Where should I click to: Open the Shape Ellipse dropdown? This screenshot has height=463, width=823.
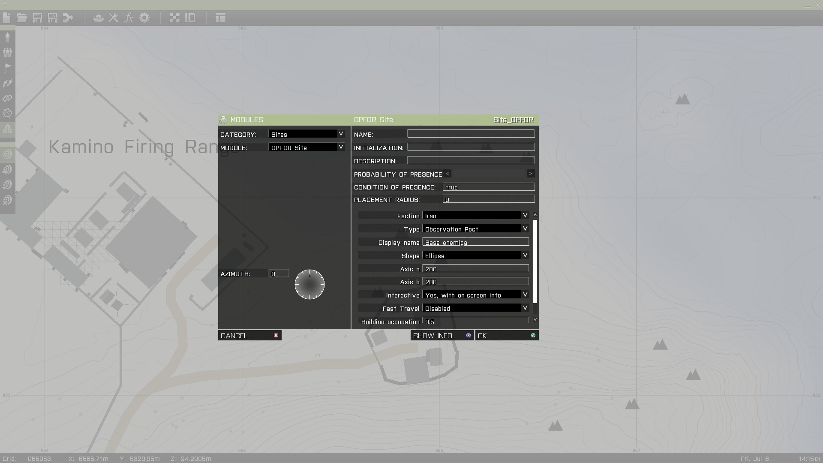[476, 256]
